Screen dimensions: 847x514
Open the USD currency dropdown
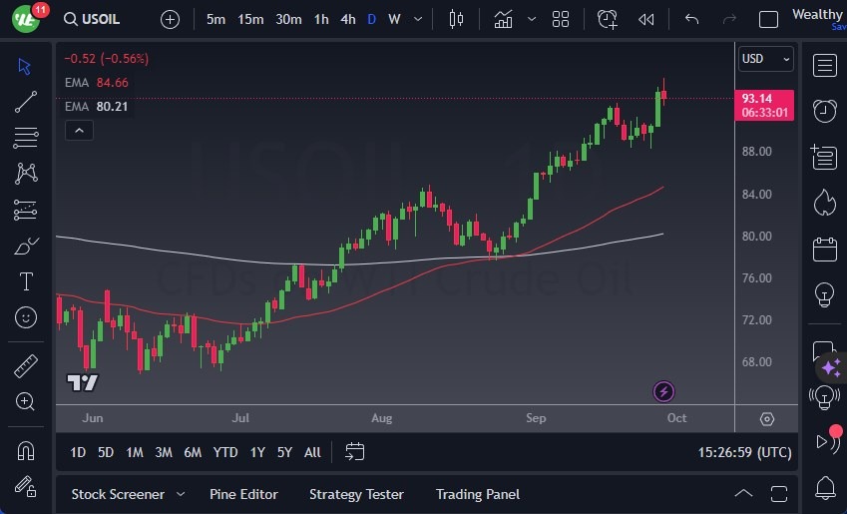765,59
